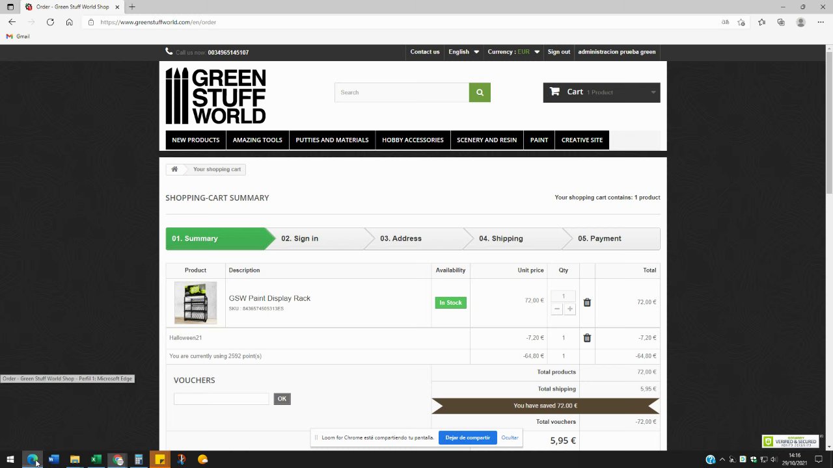Open HOBBY ACCESSORIES menu
This screenshot has width=833, height=468.
pos(413,140)
